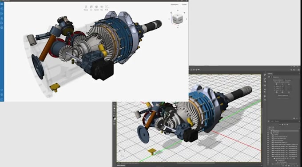The image size is (302, 167).
Task: Click yellow mounting part in Photoshop canvas
Action: click(152, 151)
